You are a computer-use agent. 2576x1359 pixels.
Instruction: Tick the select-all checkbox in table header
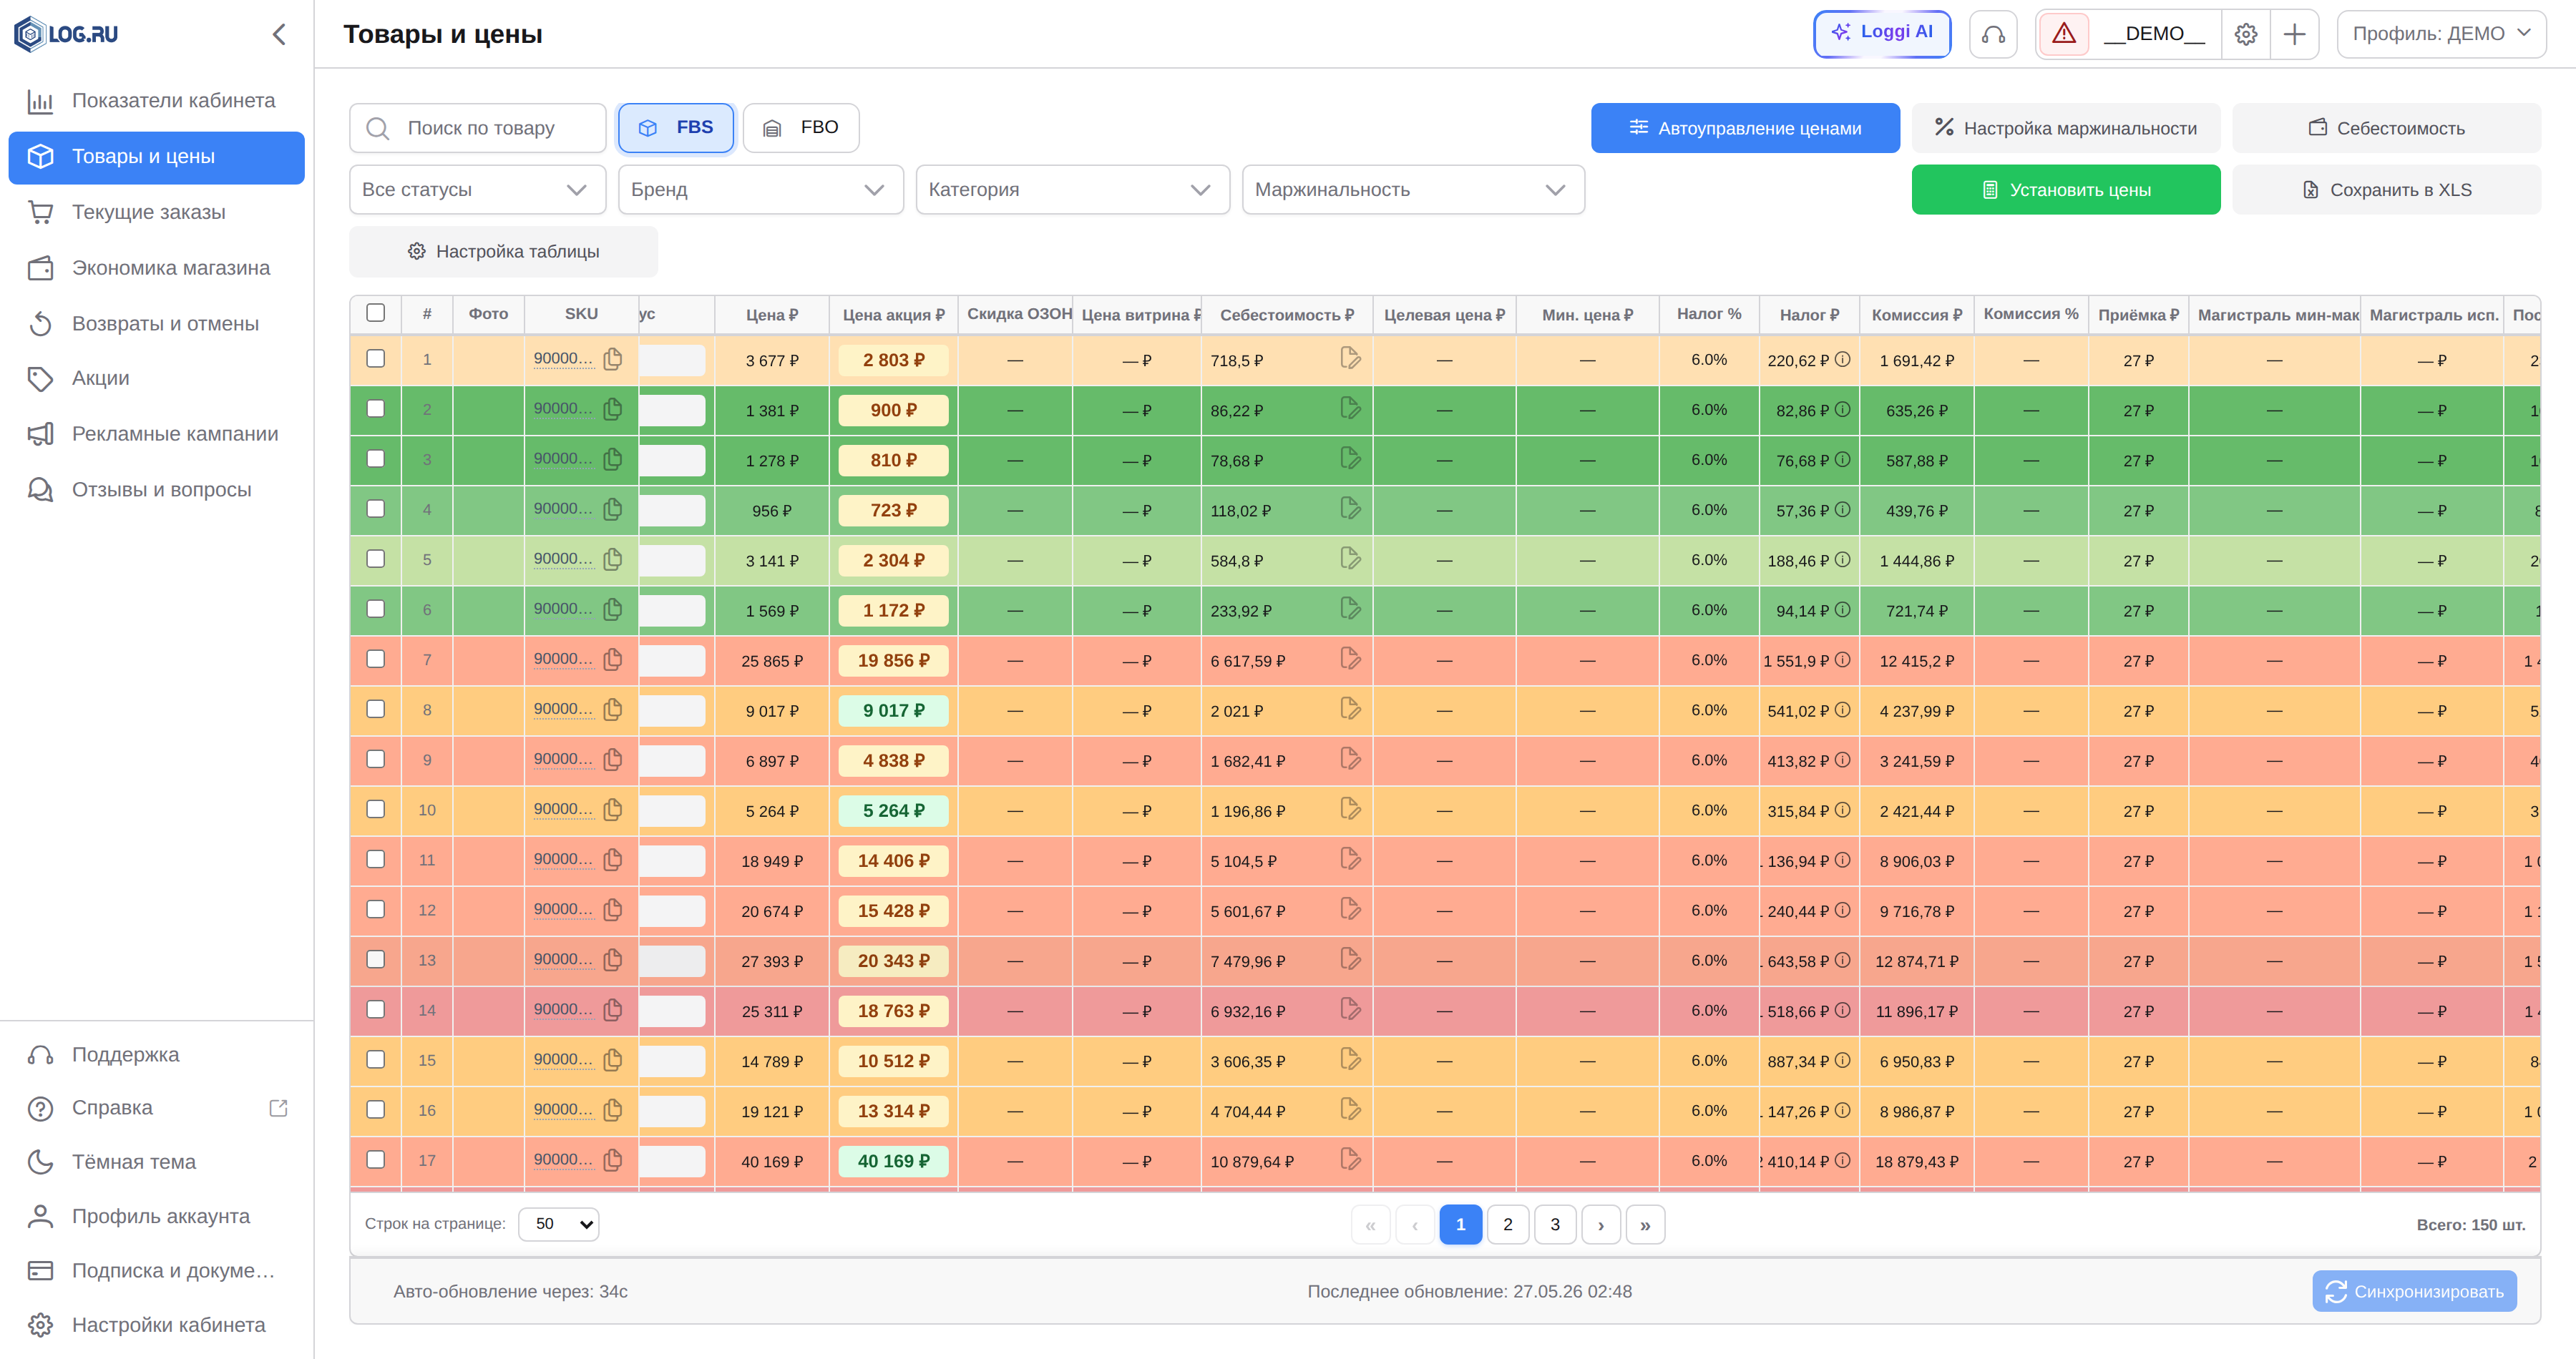pyautogui.click(x=375, y=313)
